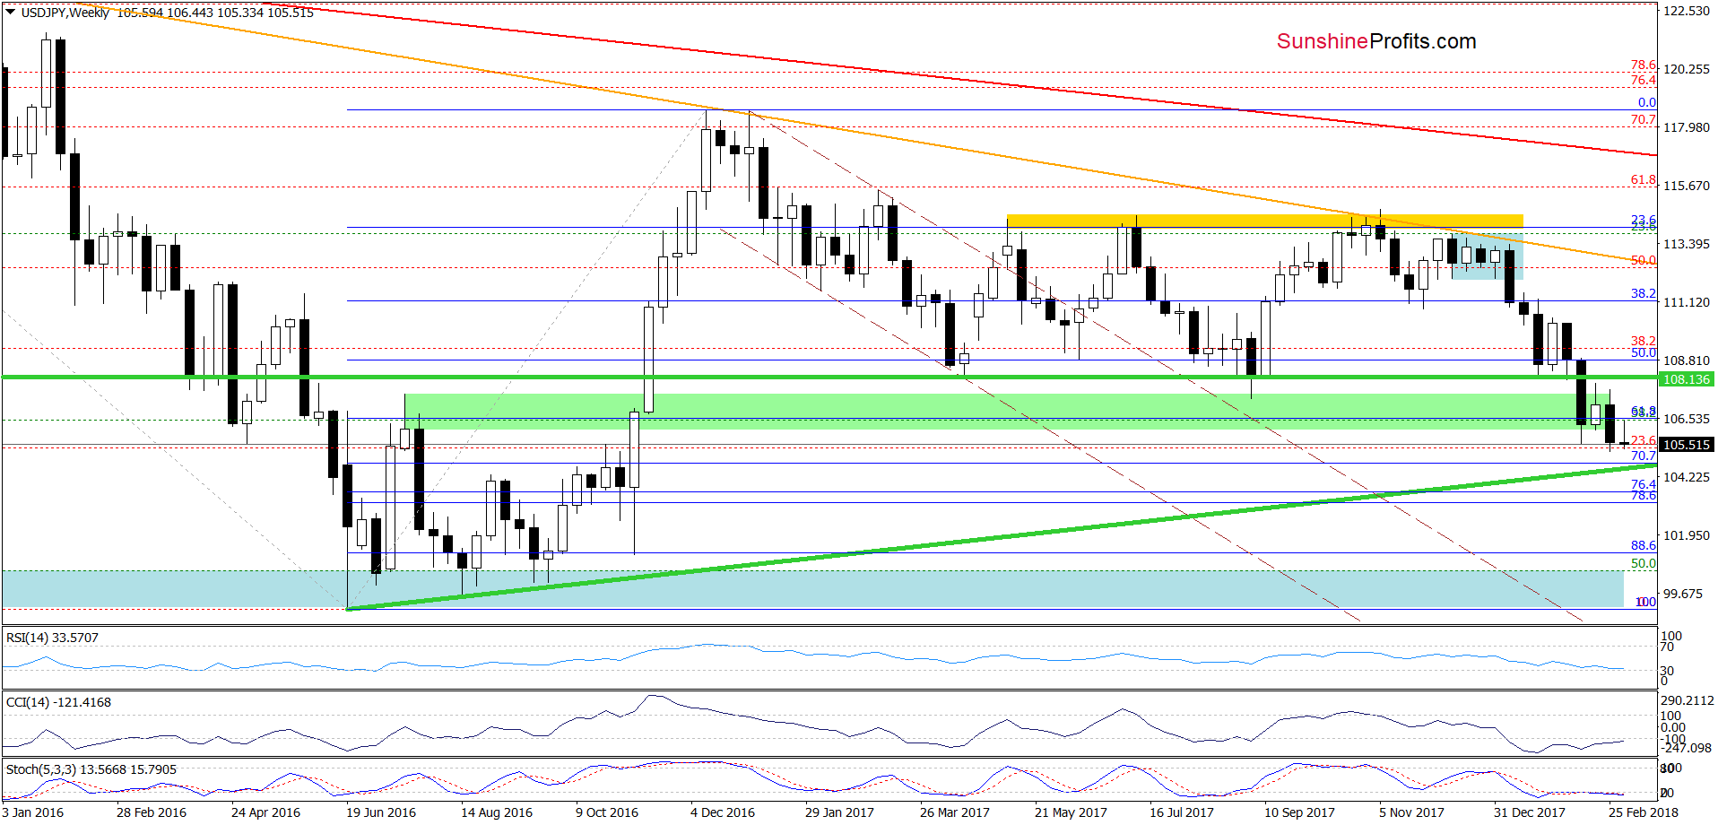
Task: Select the CCI(14) -121.4168 indicator label
Action: point(58,702)
